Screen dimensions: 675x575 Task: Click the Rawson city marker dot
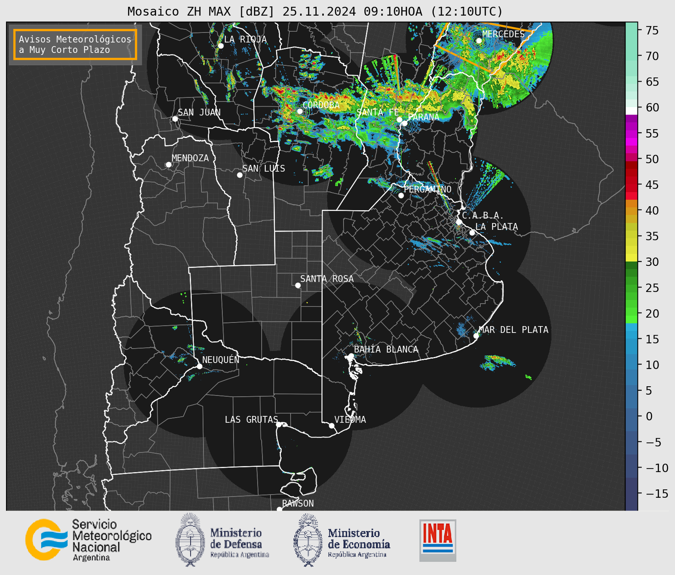[279, 509]
